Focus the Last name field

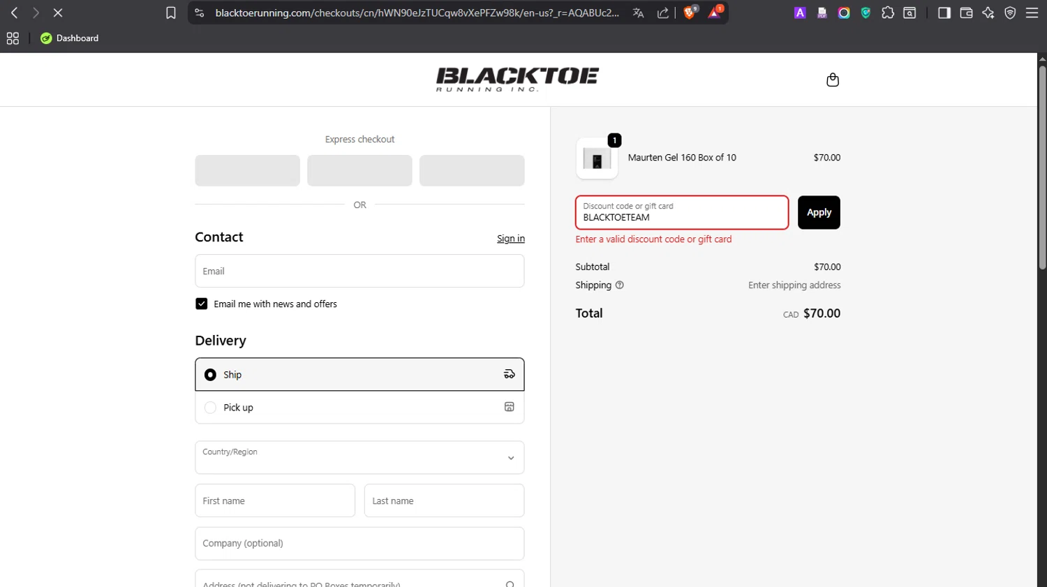444,500
